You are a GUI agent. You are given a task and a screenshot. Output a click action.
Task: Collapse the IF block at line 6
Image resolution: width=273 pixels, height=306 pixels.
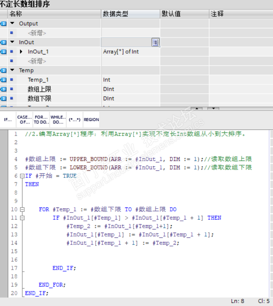pyautogui.click(x=22, y=176)
